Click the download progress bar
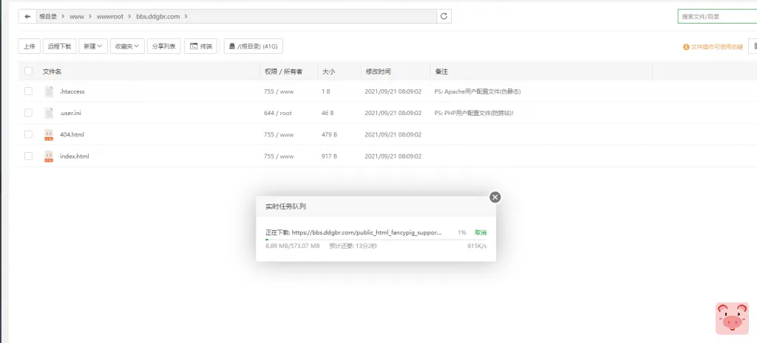Image resolution: width=757 pixels, height=343 pixels. 376,240
